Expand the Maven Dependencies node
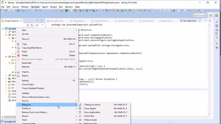The image size is (221, 124). tap(6, 82)
